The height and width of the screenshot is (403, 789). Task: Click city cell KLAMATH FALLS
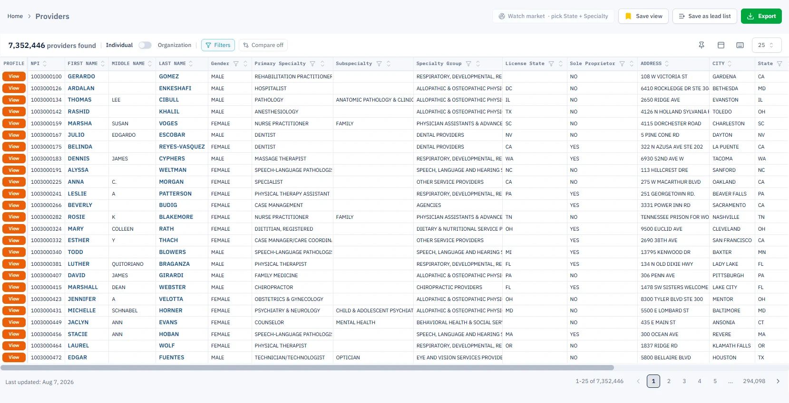pyautogui.click(x=731, y=346)
